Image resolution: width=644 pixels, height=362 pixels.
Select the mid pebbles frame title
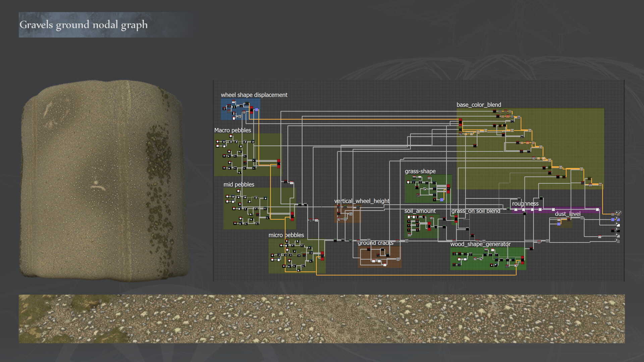[x=239, y=185]
